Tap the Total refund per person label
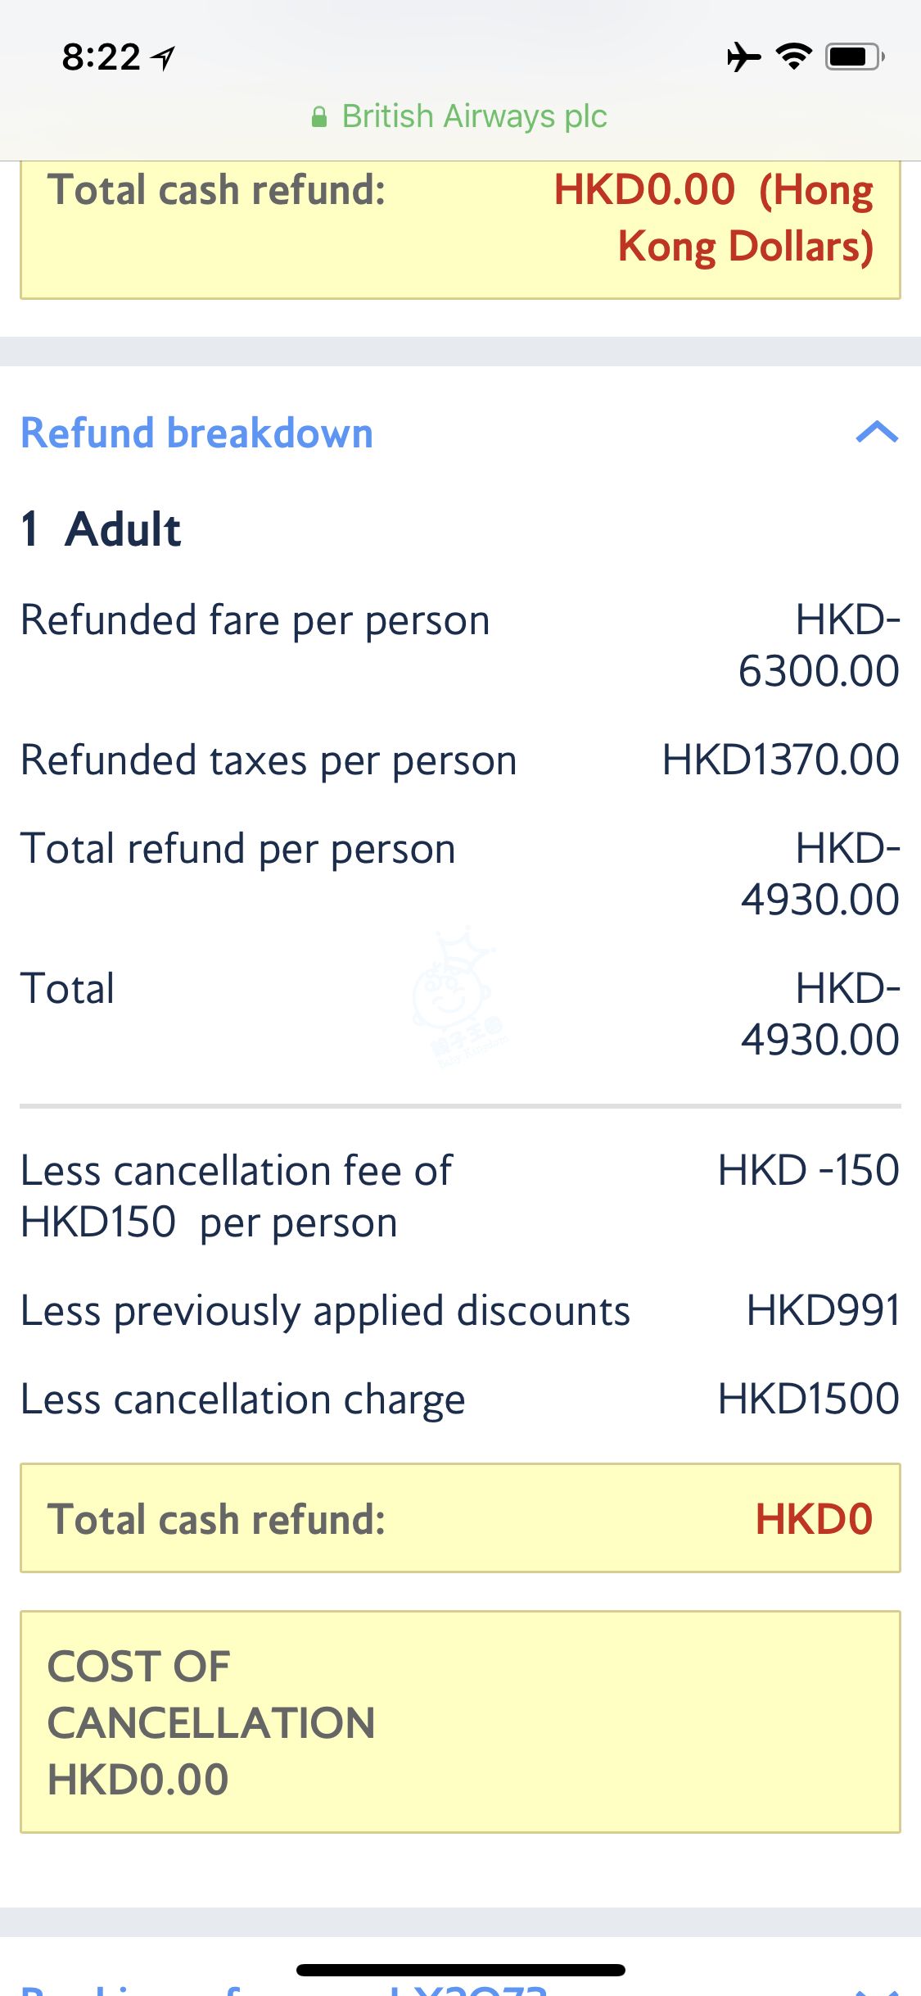The image size is (921, 1996). click(238, 849)
